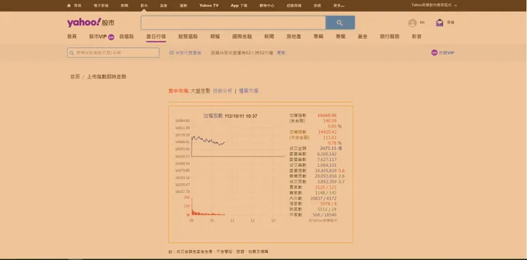Open the 基金 tab
This screenshot has height=260, width=527.
pyautogui.click(x=362, y=36)
